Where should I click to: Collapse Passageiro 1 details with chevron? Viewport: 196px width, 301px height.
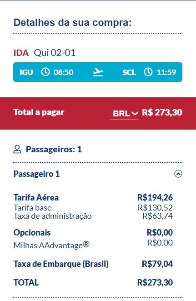point(178,174)
